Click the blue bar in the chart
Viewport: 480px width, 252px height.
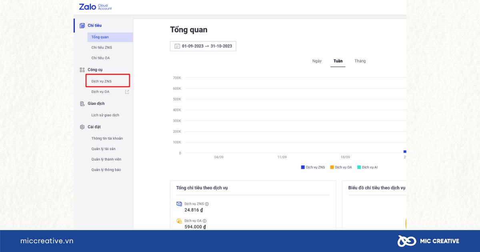(405, 152)
